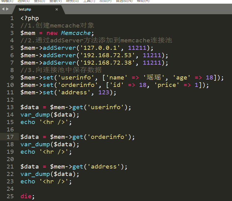Click the right tab navigation arrow

click(7, 9)
